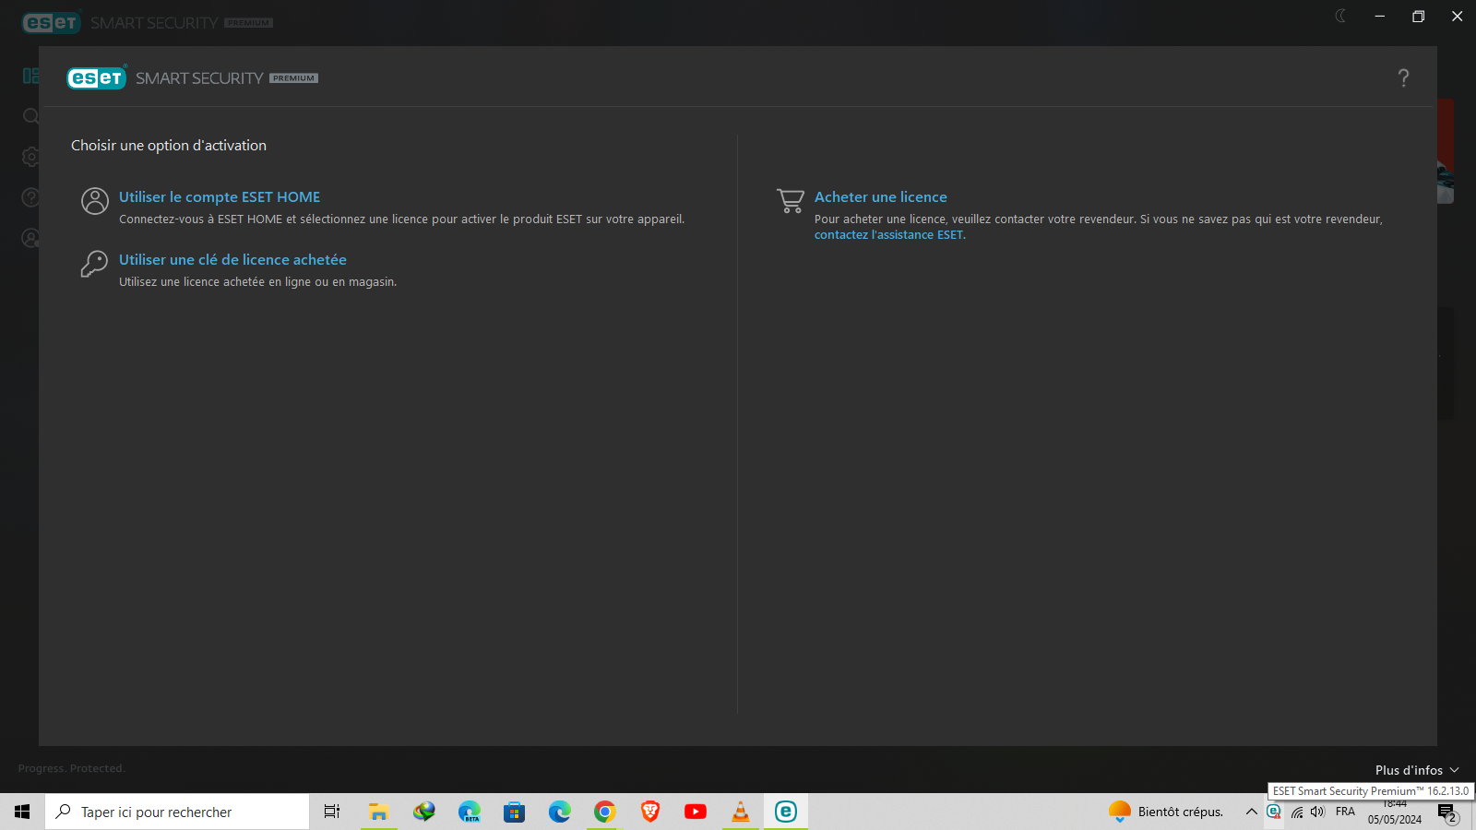Open Windows Start menu

(x=22, y=812)
